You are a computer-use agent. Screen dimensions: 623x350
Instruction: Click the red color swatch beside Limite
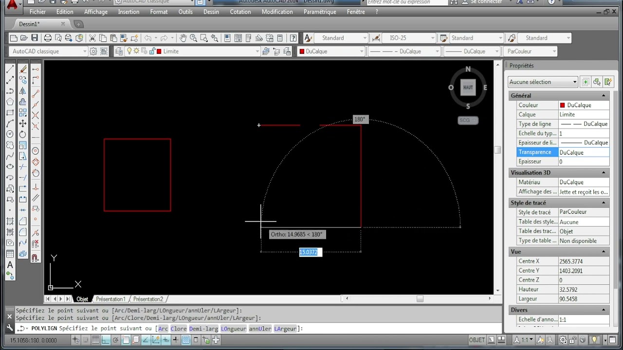159,51
